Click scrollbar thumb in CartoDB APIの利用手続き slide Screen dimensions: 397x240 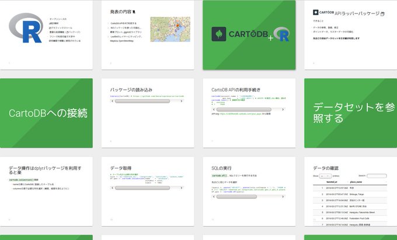[244, 110]
